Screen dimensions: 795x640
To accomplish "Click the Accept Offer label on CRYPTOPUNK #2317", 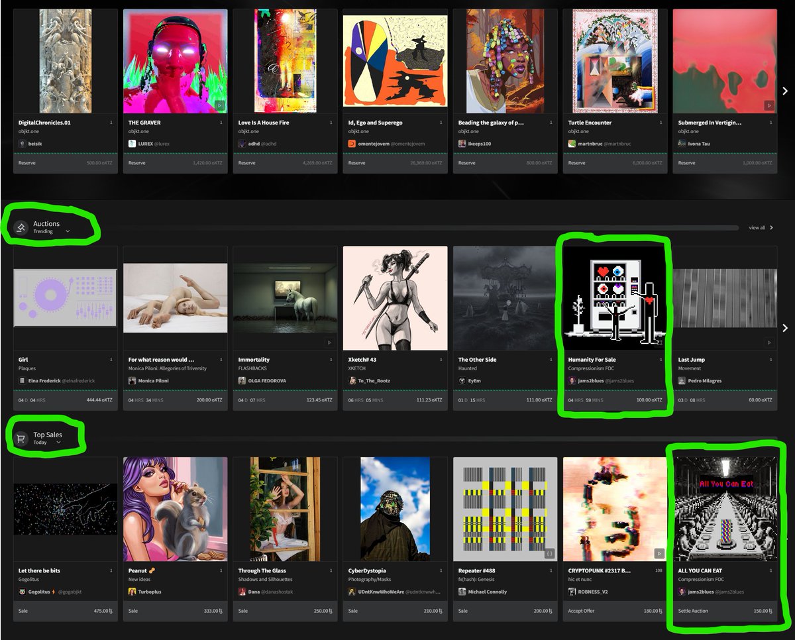I will 582,611.
